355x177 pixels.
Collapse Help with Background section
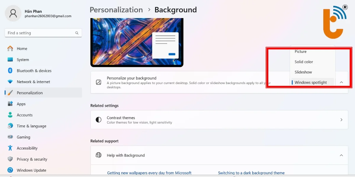341,155
